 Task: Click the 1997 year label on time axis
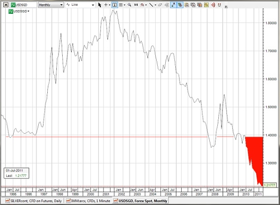pyautogui.click(x=44, y=194)
